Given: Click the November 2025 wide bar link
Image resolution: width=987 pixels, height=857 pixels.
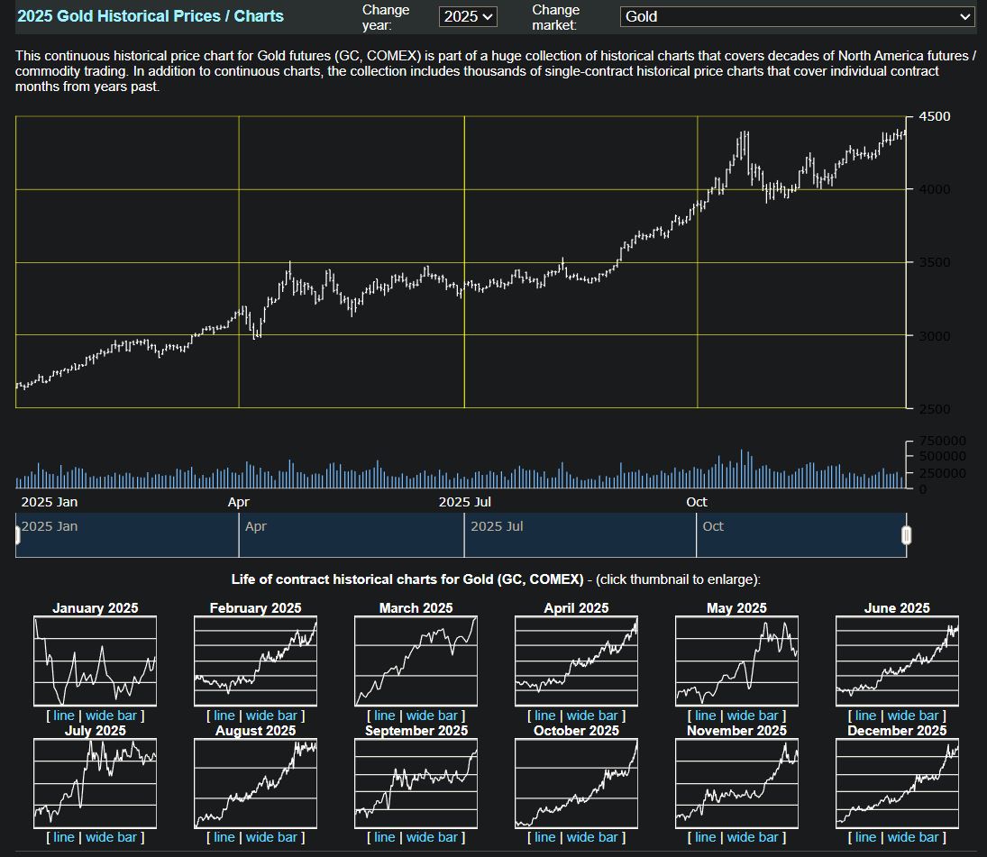Looking at the screenshot, I should pos(753,837).
